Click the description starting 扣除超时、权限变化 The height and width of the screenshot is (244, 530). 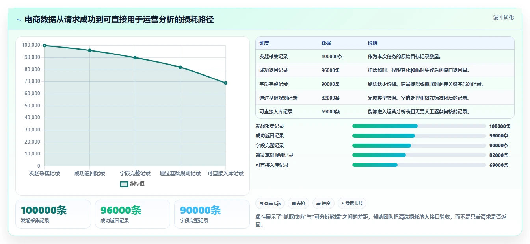point(419,70)
